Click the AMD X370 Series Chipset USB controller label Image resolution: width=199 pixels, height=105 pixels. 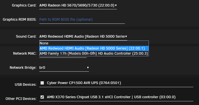click(x=111, y=97)
